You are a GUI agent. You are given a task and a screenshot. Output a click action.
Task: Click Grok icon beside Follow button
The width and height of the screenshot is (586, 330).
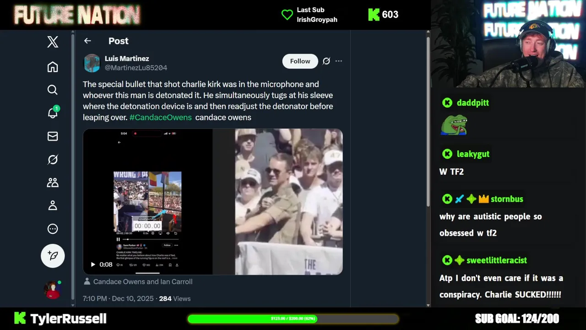[326, 61]
